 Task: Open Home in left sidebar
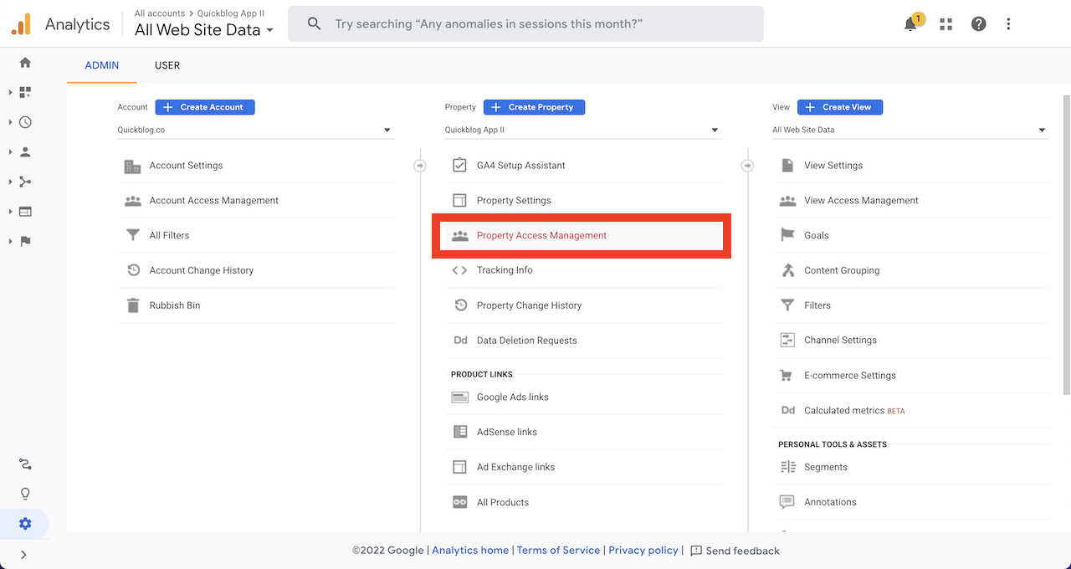tap(25, 63)
